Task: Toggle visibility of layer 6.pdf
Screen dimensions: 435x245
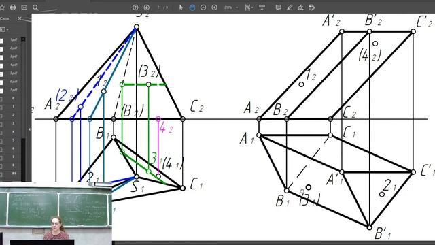Action: (1, 82)
